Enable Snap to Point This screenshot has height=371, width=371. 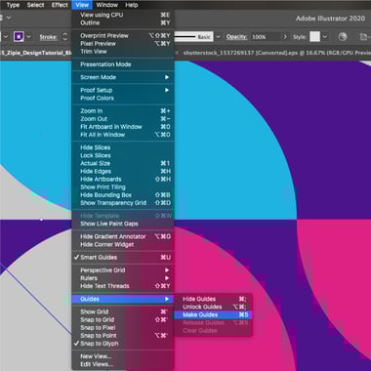(x=123, y=336)
